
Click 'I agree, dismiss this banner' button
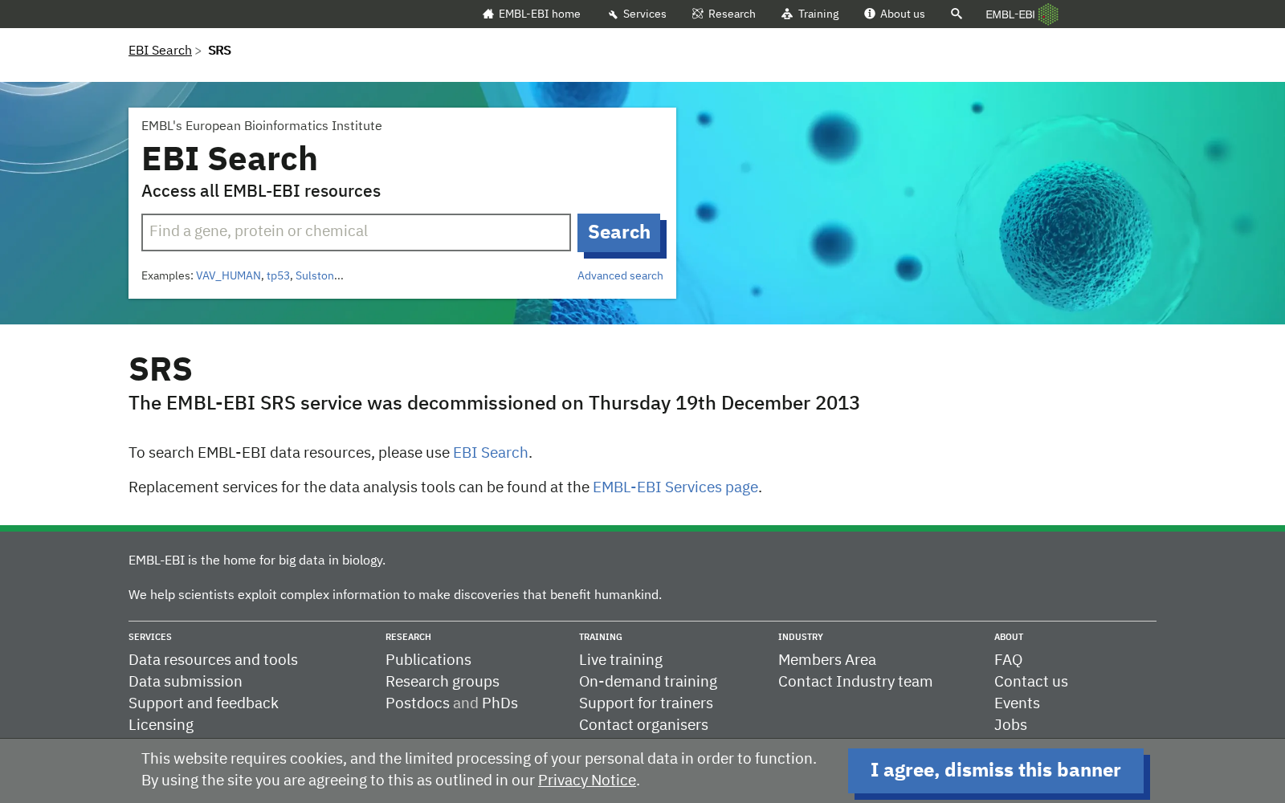[x=996, y=771]
